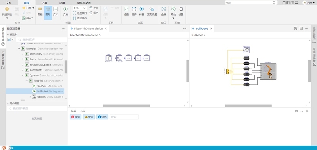The height and width of the screenshot is (150, 317).
Task: Open the Hez user account menu
Action: click(x=308, y=3)
